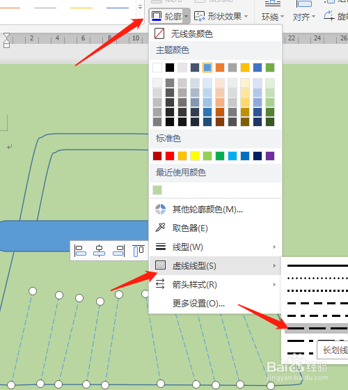The height and width of the screenshot is (390, 348).
Task: Select 无线条颜色 no outline option
Action: pyautogui.click(x=215, y=33)
